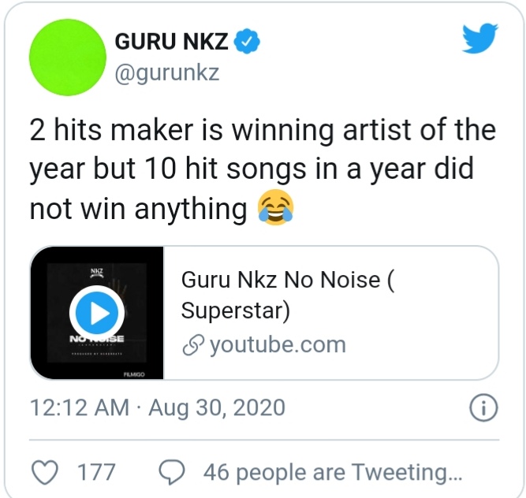
Task: Click the 177 likes count
Action: 96,472
